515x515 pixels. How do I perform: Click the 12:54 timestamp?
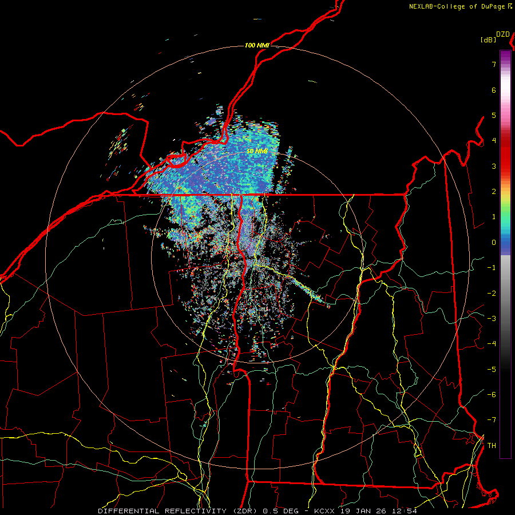pyautogui.click(x=403, y=511)
